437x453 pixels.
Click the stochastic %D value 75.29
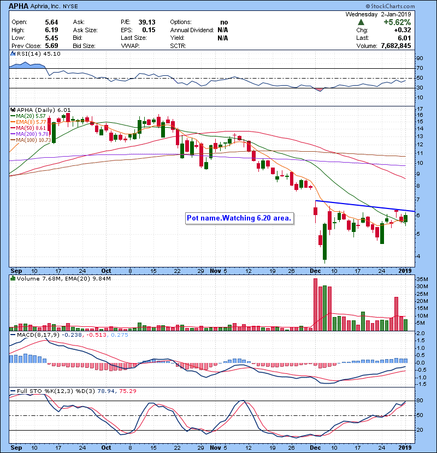(x=127, y=391)
